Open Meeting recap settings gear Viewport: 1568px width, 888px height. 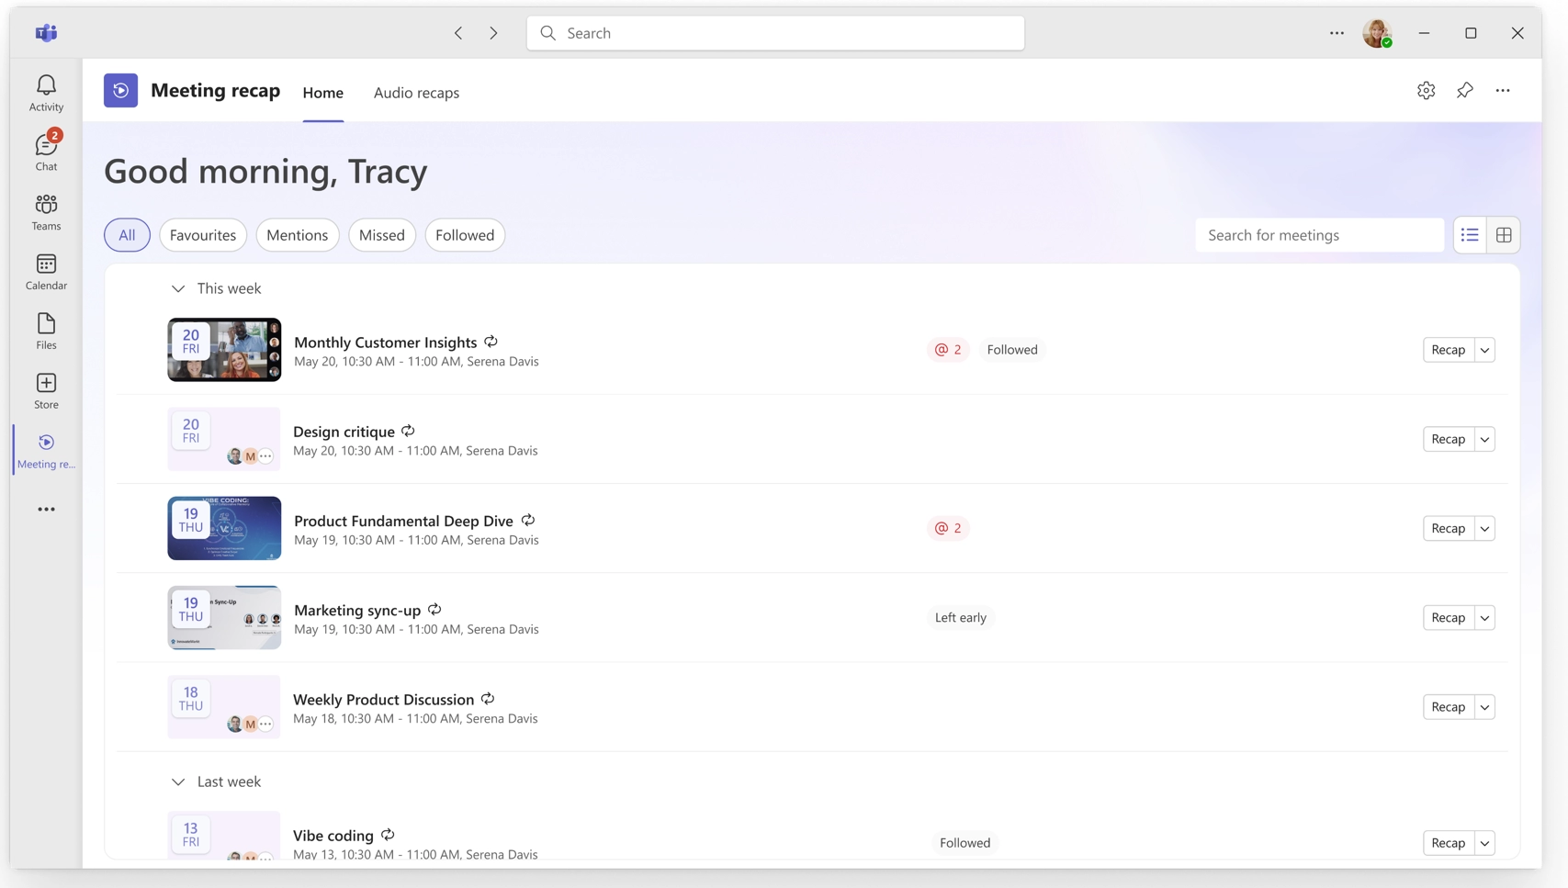click(x=1426, y=90)
